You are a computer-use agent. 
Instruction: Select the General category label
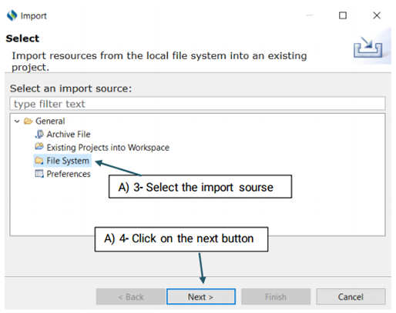pyautogui.click(x=50, y=121)
